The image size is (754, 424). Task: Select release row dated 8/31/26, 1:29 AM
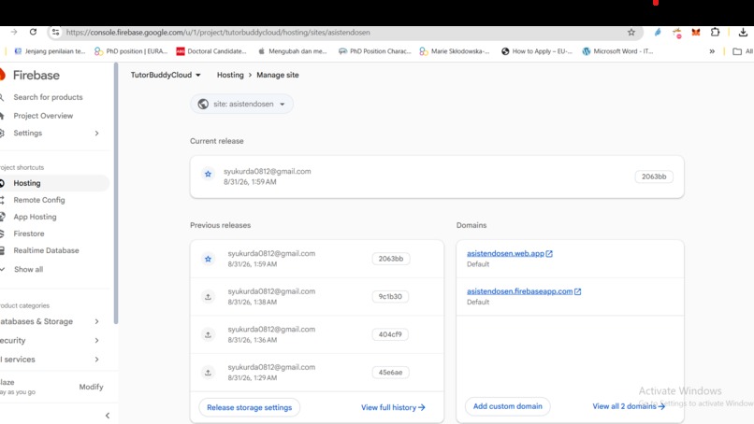coord(317,373)
